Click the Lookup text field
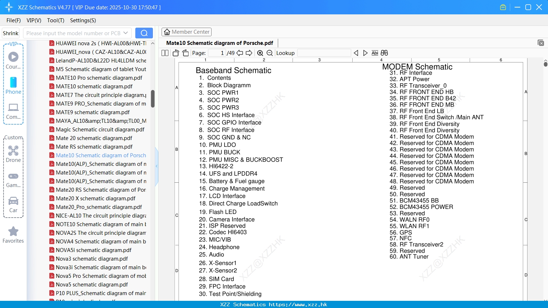This screenshot has width=548, height=308. point(324,53)
